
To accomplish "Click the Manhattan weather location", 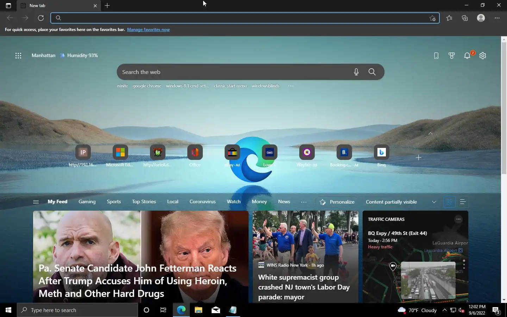I will [x=43, y=55].
